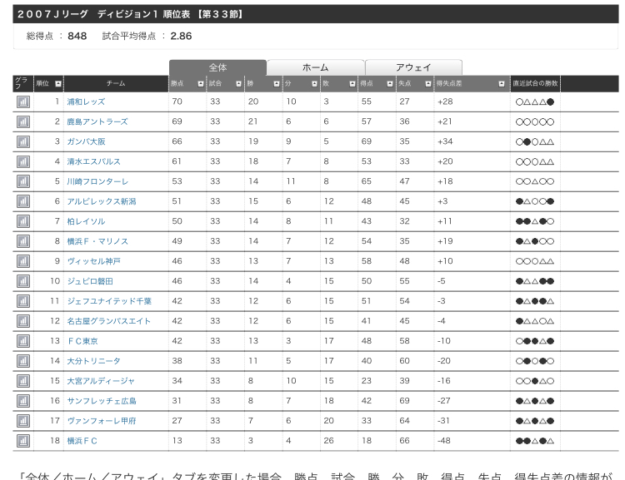625x480 pixels.
Task: Open graph icon for 大宮アルディージャ row
Action: point(23,381)
